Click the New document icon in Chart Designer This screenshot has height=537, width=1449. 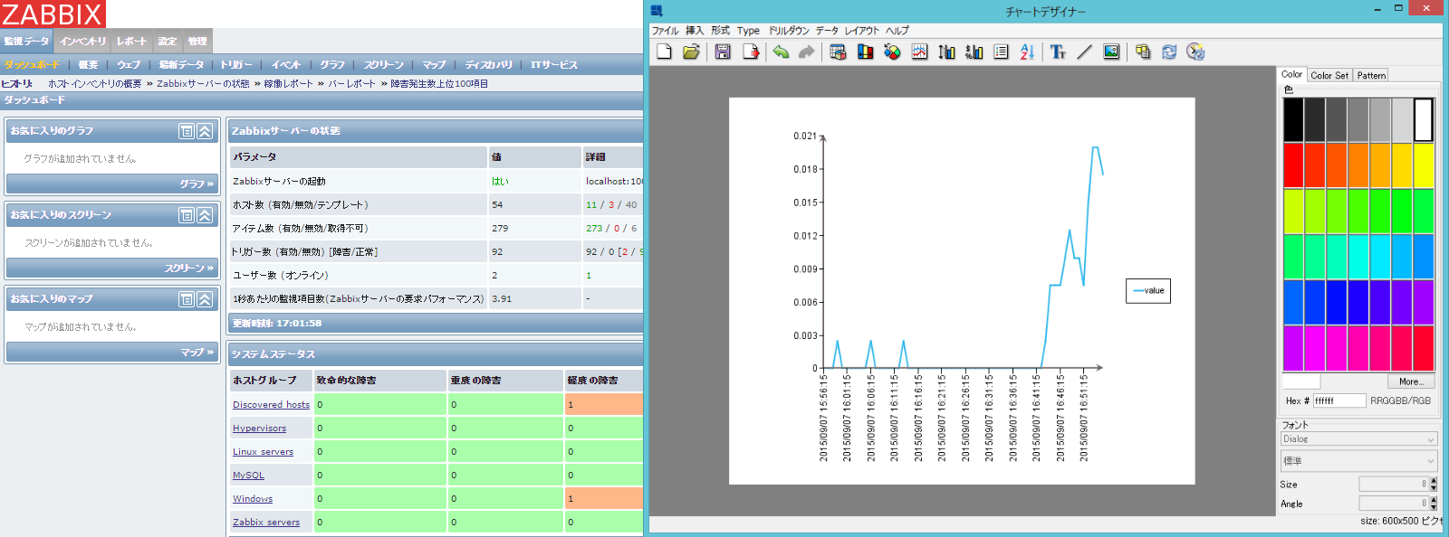coord(665,52)
